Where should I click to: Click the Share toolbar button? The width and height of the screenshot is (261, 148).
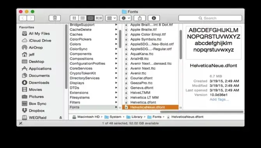(140, 18)
